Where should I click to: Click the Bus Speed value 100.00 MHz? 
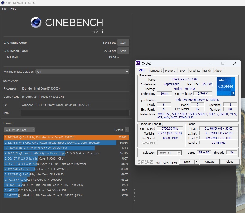(170, 138)
